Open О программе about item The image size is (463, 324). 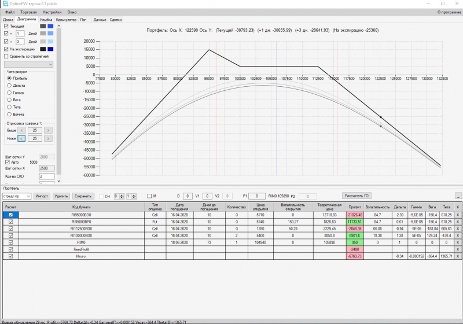tap(449, 12)
